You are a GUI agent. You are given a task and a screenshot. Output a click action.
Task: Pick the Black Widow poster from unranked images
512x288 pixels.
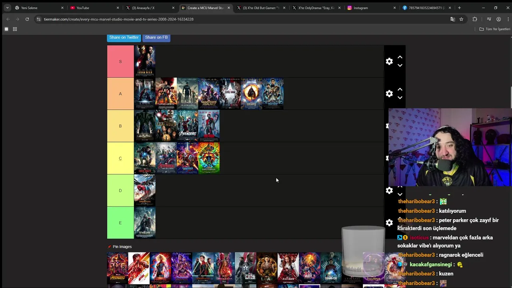coord(288,268)
